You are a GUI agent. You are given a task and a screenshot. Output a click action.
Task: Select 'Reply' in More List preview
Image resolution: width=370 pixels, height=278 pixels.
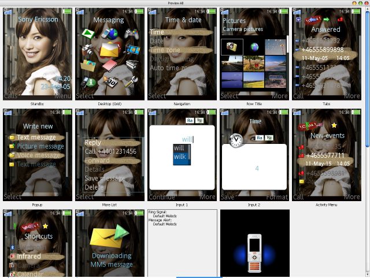[113, 143]
